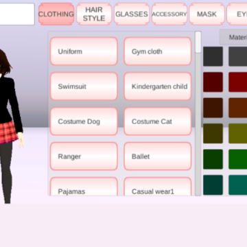The image size is (247, 247).
Task: Open the CLOTHING tab
Action: [56, 14]
